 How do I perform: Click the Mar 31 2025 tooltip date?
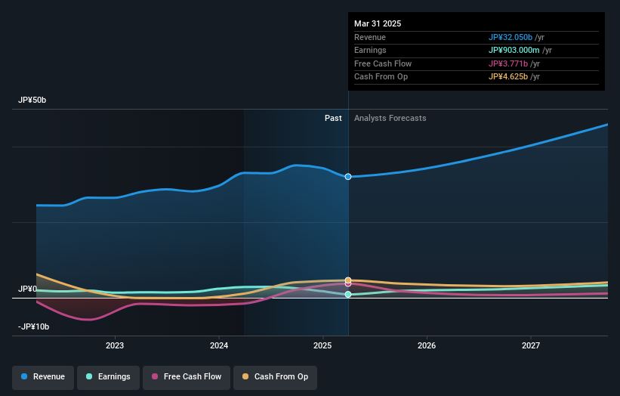click(378, 23)
